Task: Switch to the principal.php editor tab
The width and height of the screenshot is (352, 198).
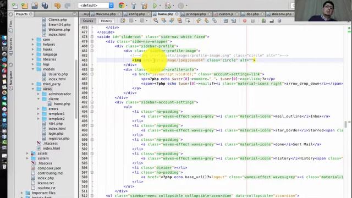Action: [196, 14]
